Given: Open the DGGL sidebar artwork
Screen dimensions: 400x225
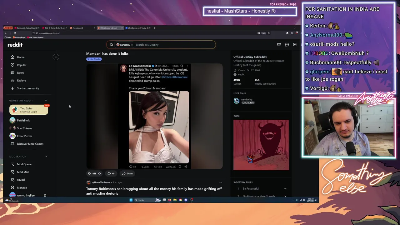Looking at the screenshot, I should [261, 145].
